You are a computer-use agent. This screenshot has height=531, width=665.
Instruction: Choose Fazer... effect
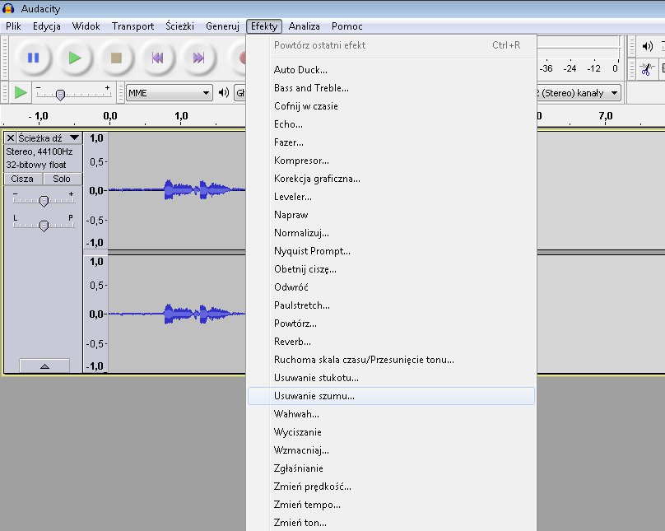pos(391,142)
